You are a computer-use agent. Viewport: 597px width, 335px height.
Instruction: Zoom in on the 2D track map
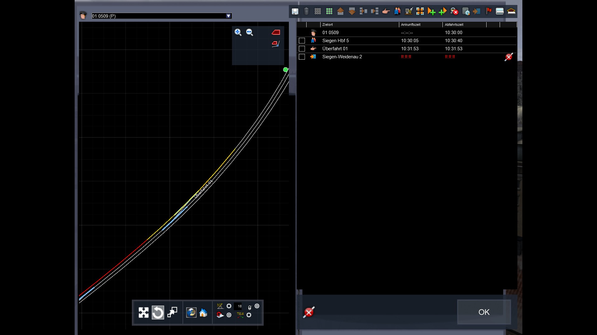[238, 32]
